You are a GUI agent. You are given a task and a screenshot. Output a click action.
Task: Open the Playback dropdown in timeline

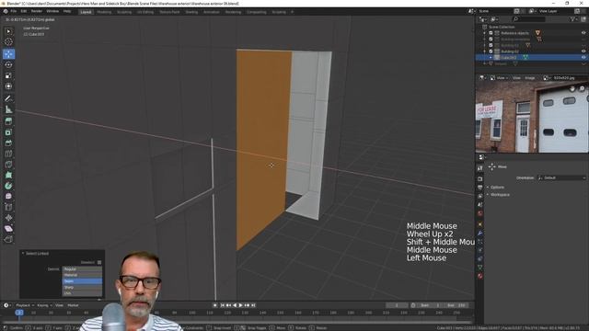point(25,305)
